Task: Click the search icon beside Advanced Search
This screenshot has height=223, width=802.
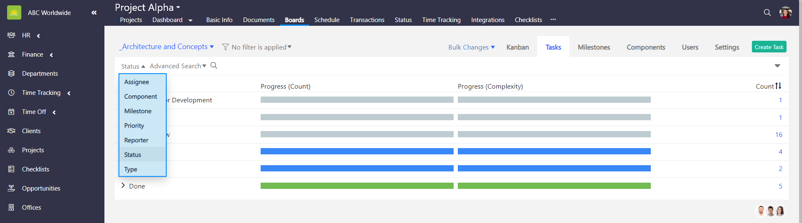Action: tap(214, 66)
